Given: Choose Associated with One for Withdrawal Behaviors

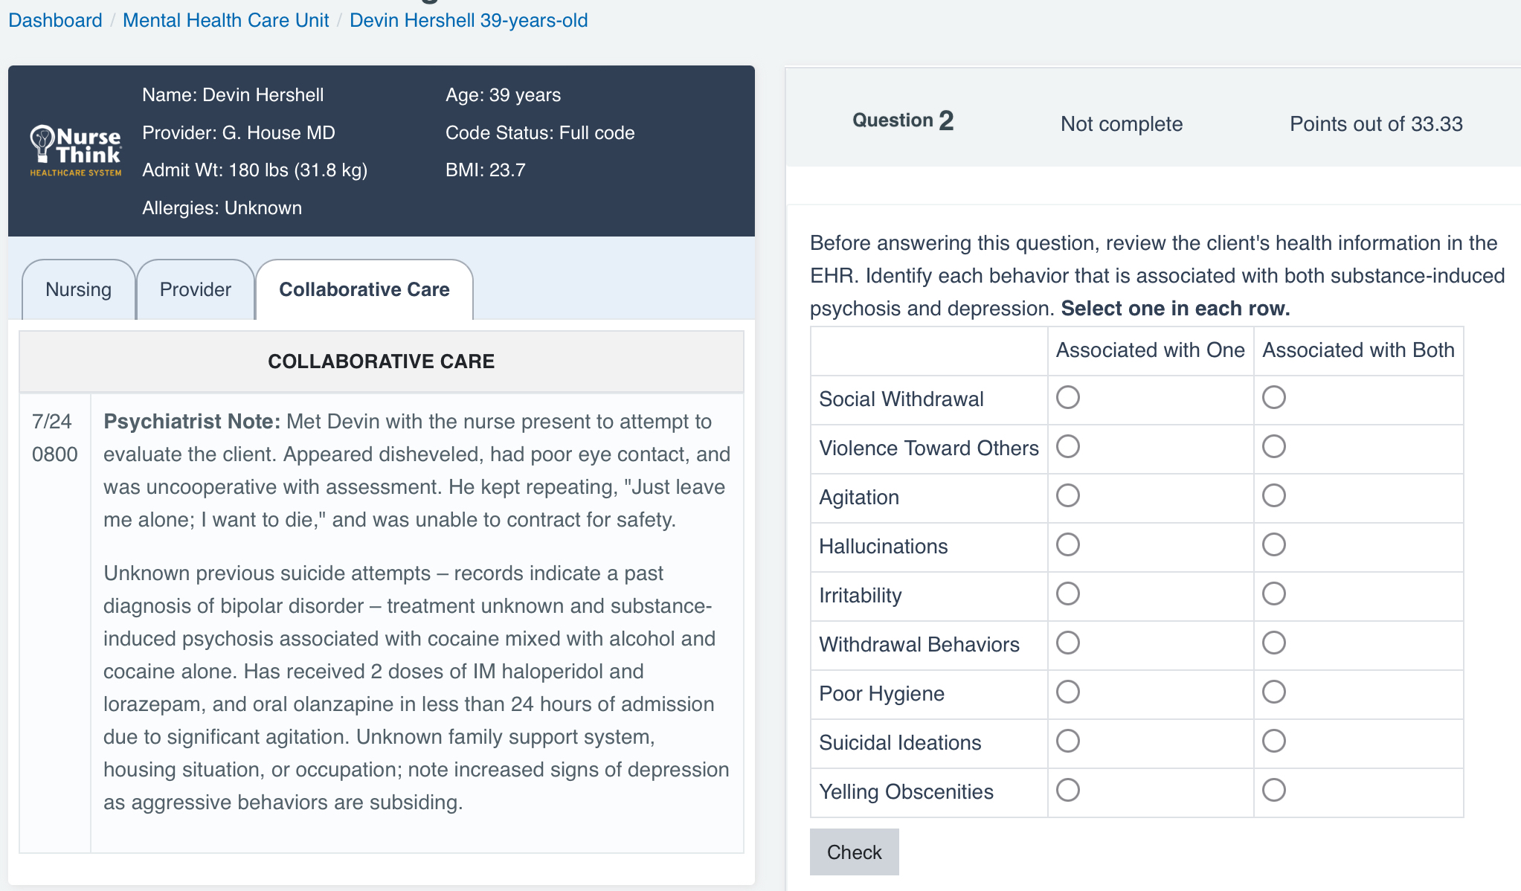Looking at the screenshot, I should point(1067,643).
